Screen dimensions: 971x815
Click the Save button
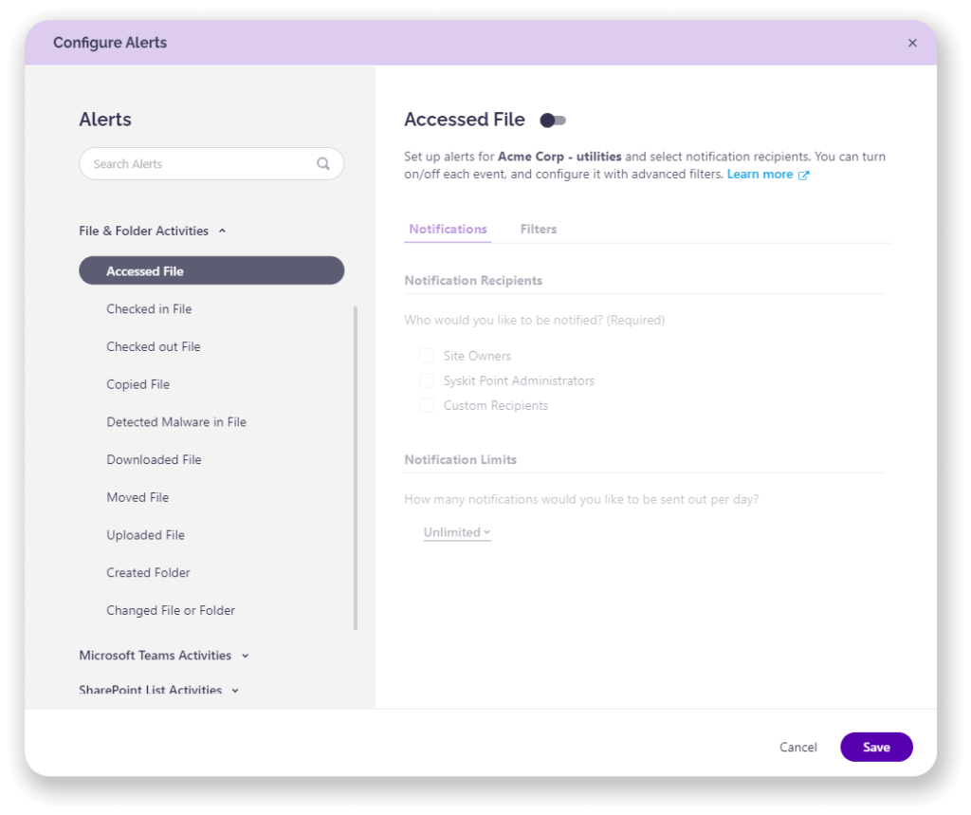875,747
